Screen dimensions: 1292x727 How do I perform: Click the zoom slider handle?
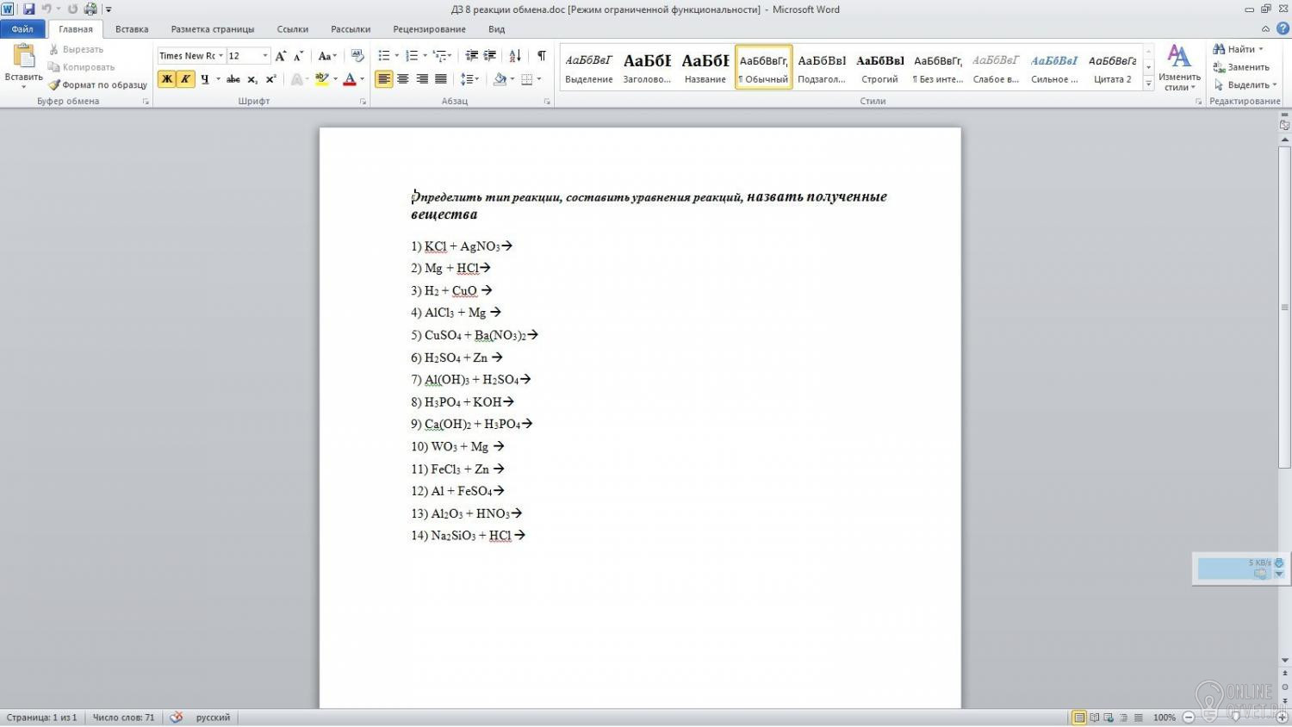pyautogui.click(x=1235, y=718)
